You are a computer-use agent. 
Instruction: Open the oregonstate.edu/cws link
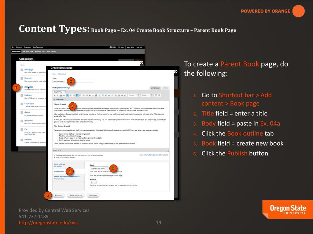[x=48, y=223]
